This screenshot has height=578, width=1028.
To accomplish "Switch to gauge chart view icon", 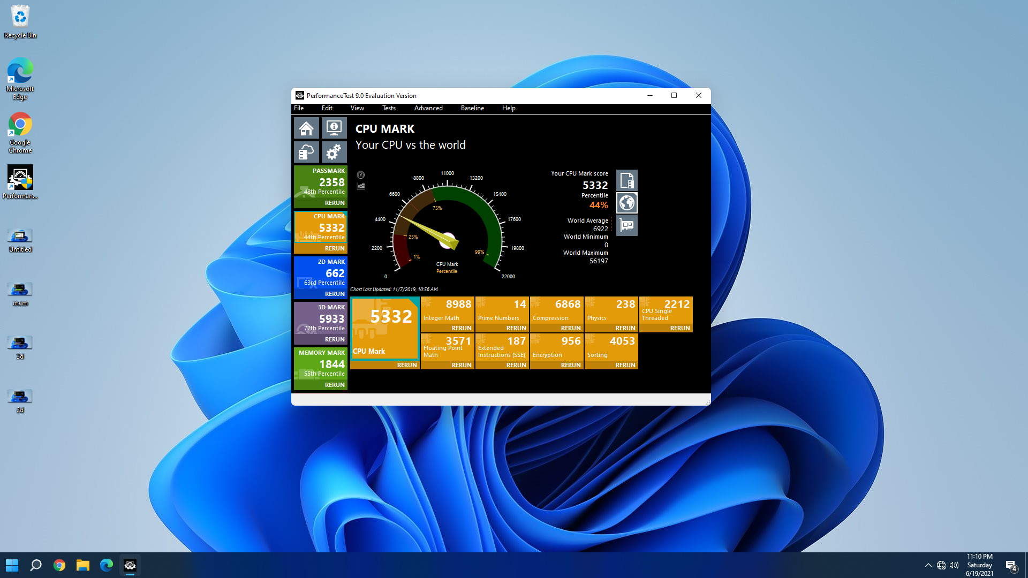I will point(361,175).
